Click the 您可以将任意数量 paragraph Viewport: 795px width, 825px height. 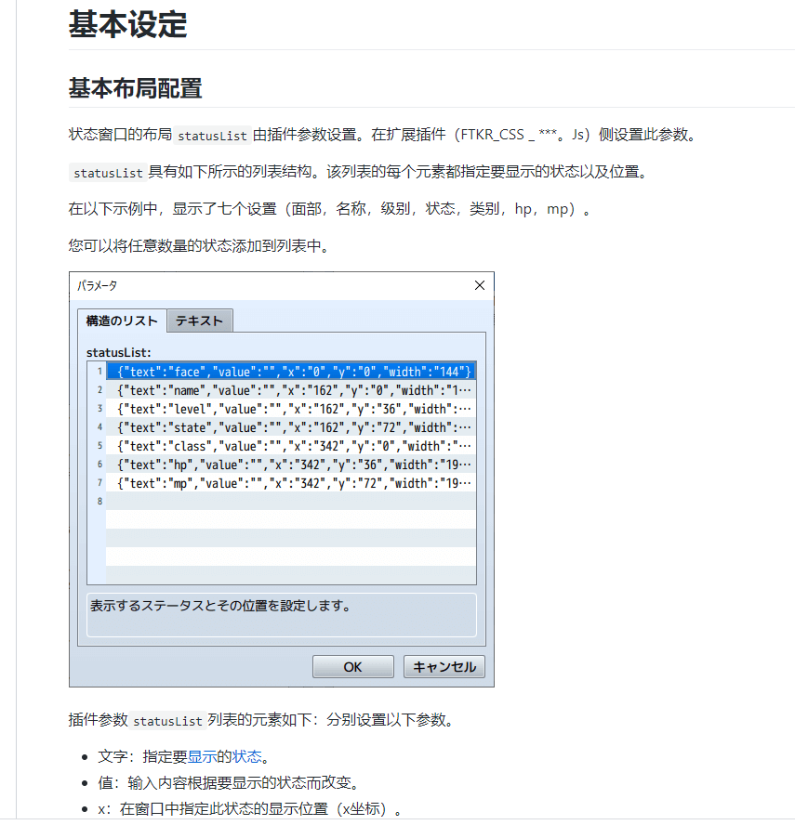pos(198,245)
